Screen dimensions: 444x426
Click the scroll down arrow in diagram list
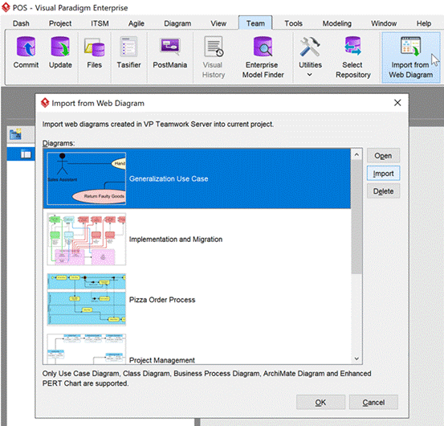[x=356, y=358]
